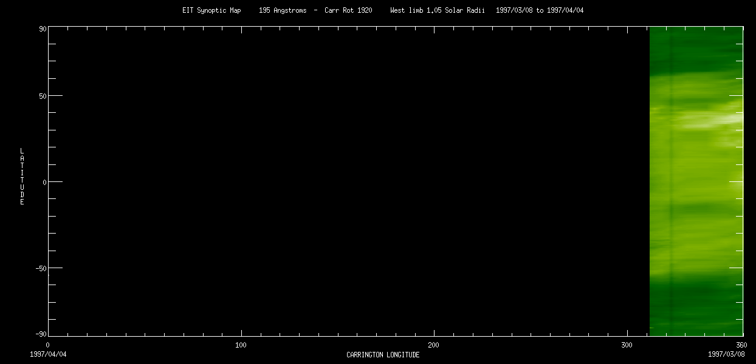Screen dimensions: 756x364
Task: Click the 'EIT Synoptic Map' title text
Action: coord(211,10)
